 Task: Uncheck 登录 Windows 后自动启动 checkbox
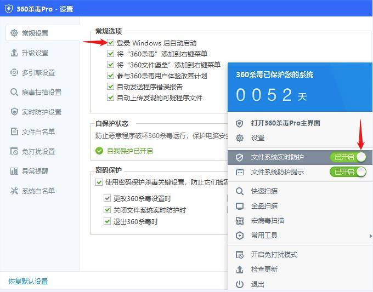click(x=111, y=43)
